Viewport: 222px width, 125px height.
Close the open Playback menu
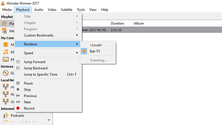click(23, 10)
